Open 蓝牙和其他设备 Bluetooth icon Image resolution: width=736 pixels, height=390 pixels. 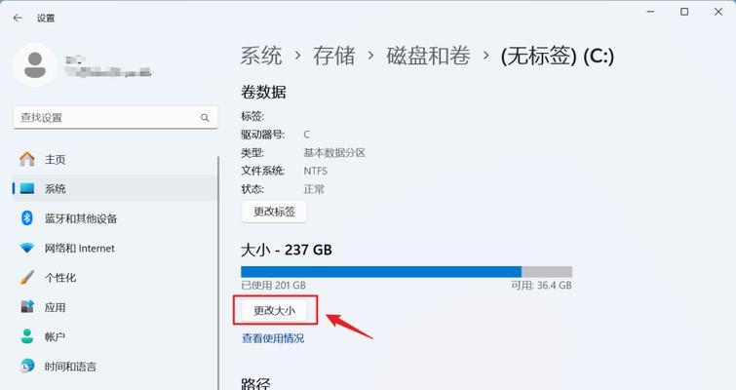click(27, 218)
